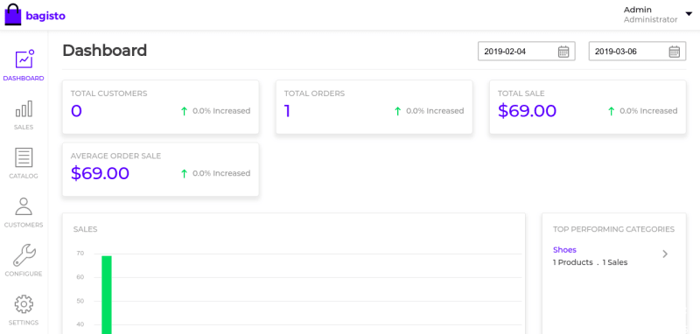This screenshot has width=700, height=334.
Task: Click the TOTAL ORDERS label
Action: click(314, 94)
